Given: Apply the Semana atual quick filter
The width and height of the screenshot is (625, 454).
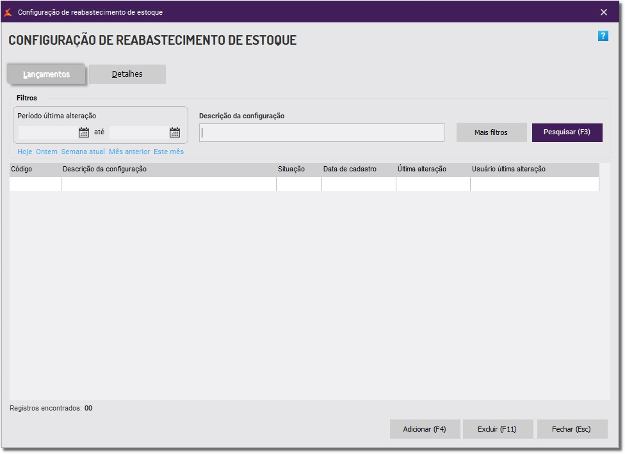Looking at the screenshot, I should (83, 152).
